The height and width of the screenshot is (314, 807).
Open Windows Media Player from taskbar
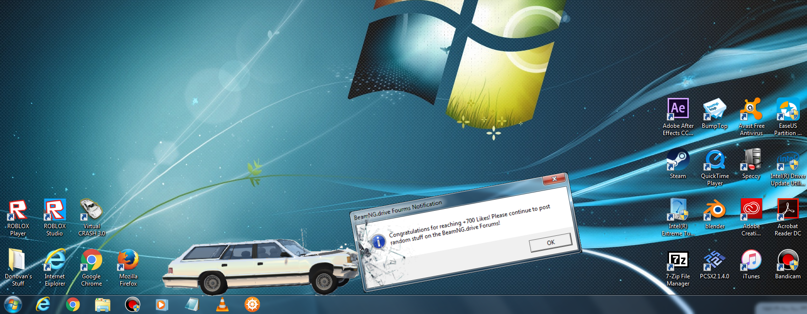162,305
